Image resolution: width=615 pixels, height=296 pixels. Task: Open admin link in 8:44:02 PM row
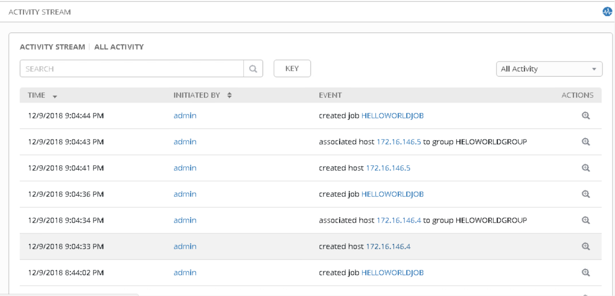[185, 273]
